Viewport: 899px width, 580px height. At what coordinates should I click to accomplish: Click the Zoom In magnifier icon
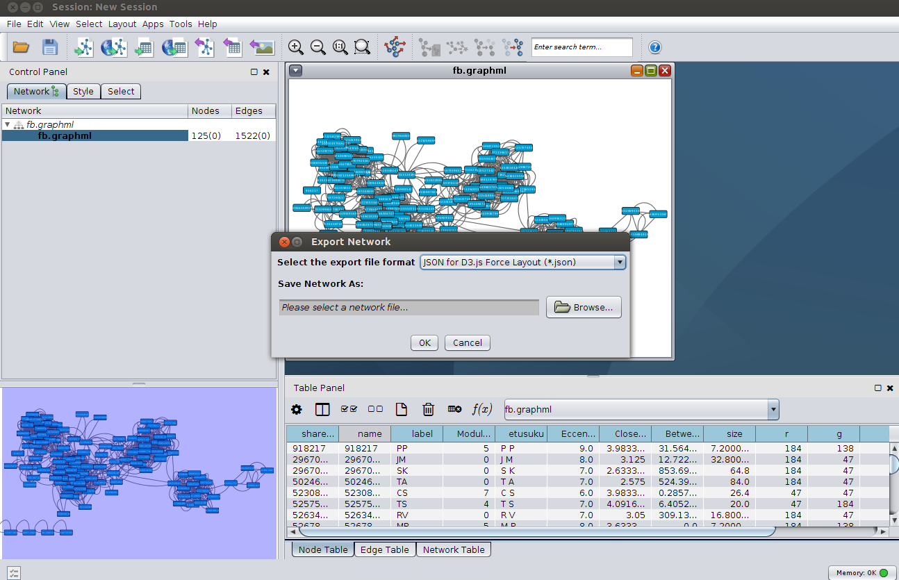(296, 47)
